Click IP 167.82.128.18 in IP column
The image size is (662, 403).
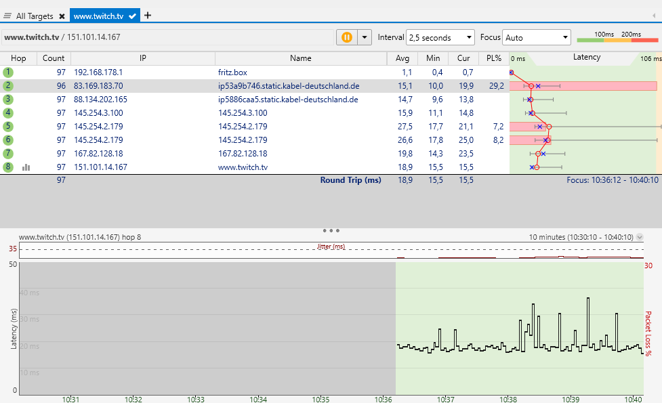pos(98,153)
